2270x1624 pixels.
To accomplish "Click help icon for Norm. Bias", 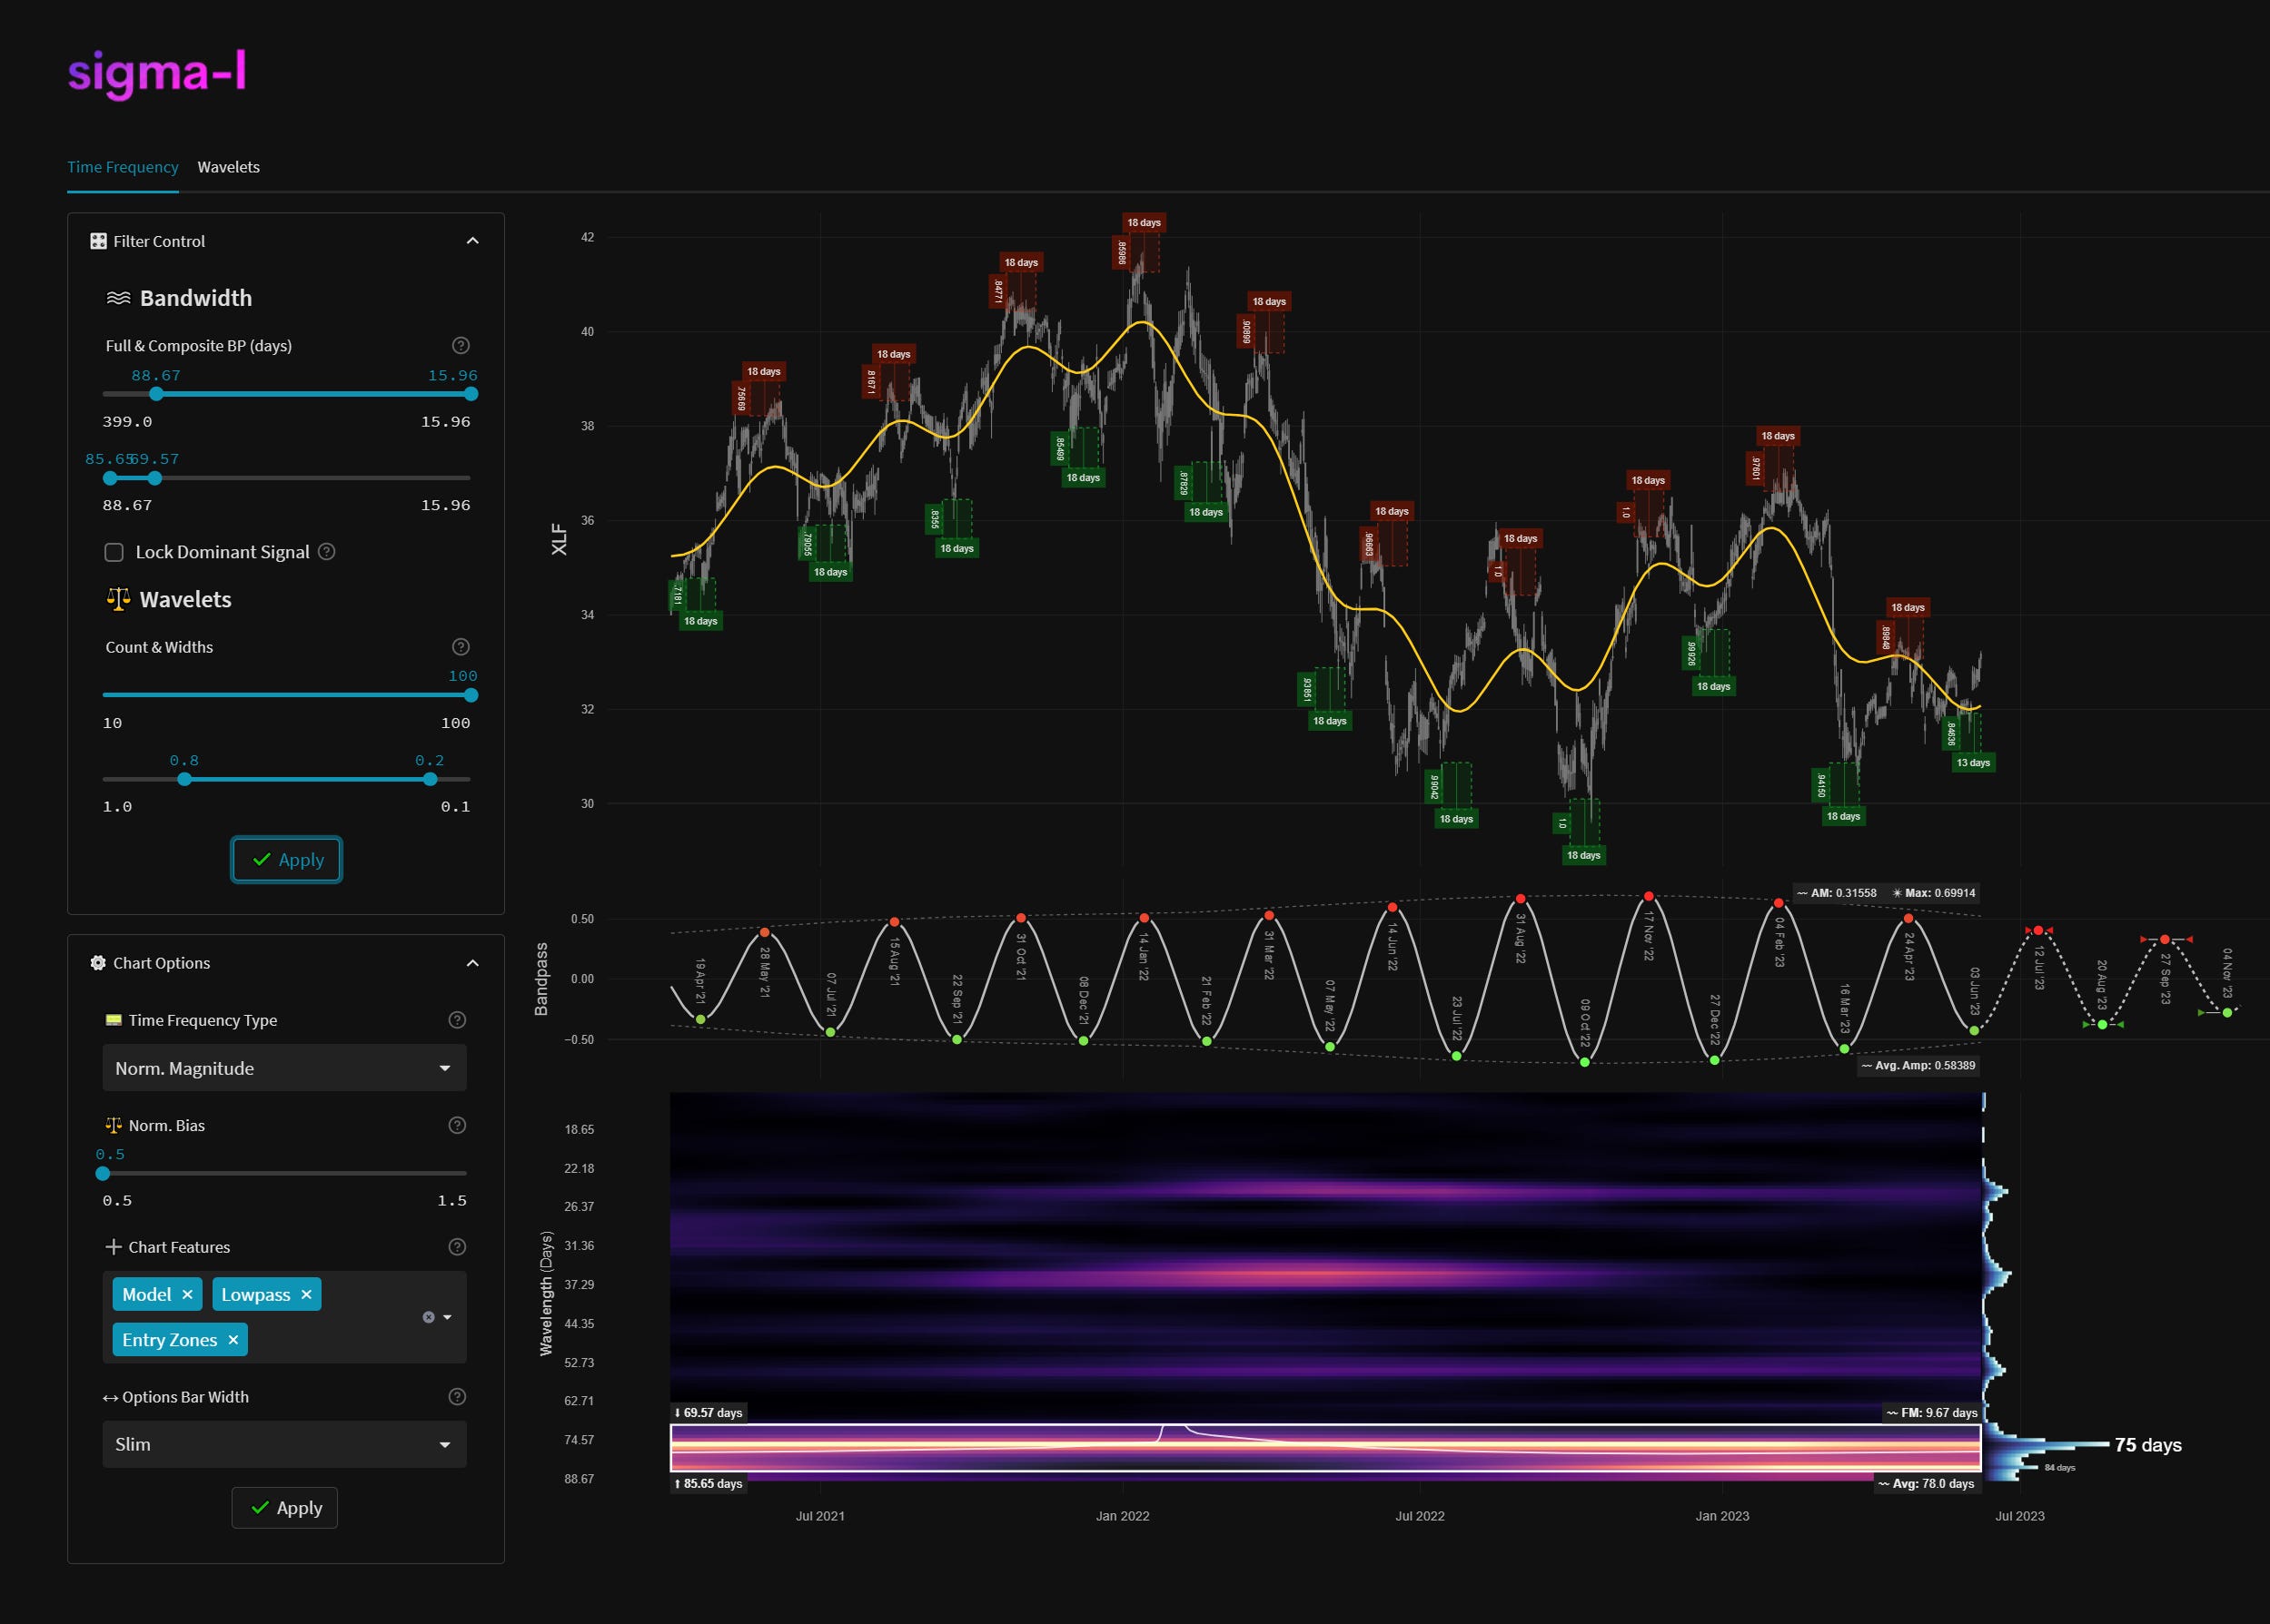I will point(457,1125).
